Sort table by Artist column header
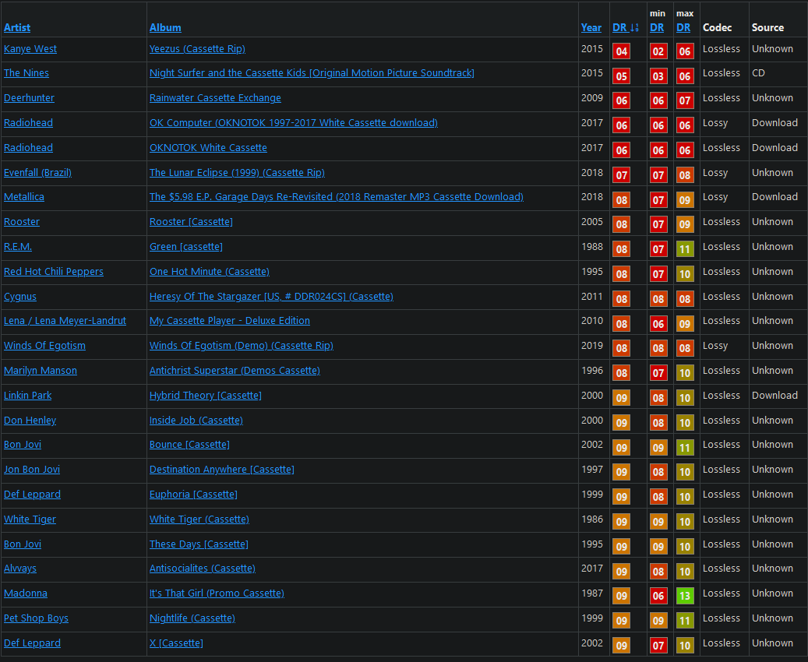Viewport: 808px width, 662px height. [x=17, y=28]
